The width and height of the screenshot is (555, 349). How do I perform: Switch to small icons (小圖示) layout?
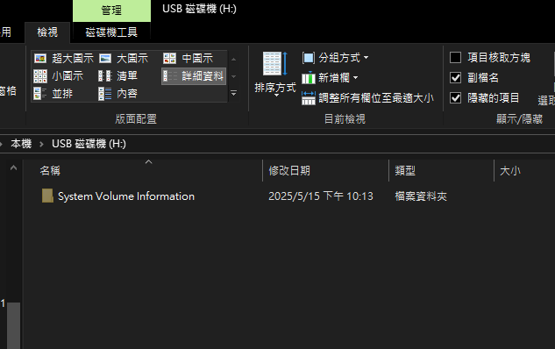[59, 75]
